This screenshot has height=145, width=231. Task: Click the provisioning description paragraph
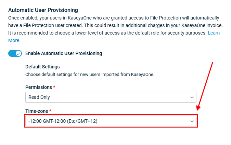click(113, 25)
